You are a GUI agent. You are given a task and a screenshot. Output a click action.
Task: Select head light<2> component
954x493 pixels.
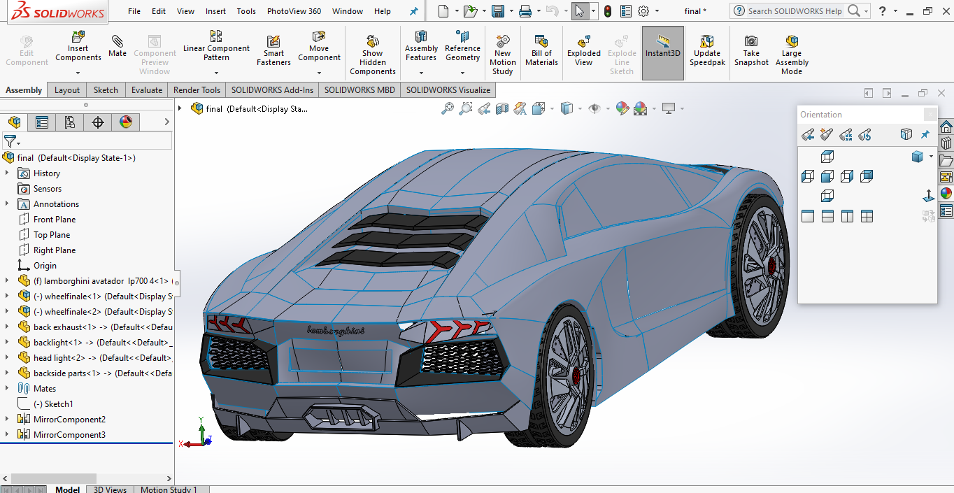[94, 357]
